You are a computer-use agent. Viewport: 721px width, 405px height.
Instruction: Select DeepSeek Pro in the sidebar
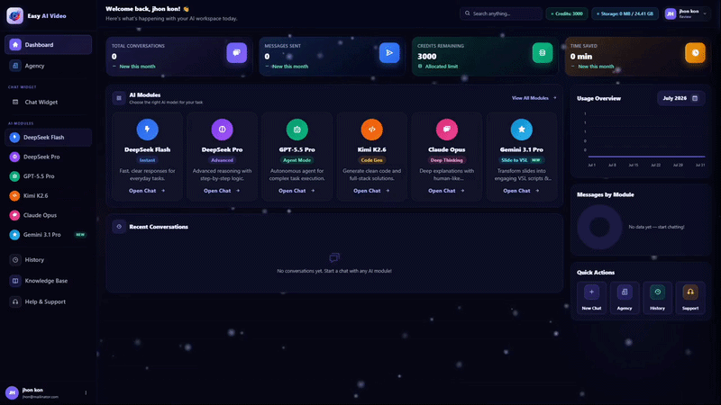pos(49,157)
